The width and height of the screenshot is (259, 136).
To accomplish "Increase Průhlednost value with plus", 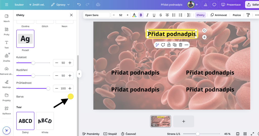I will [x=70, y=88].
